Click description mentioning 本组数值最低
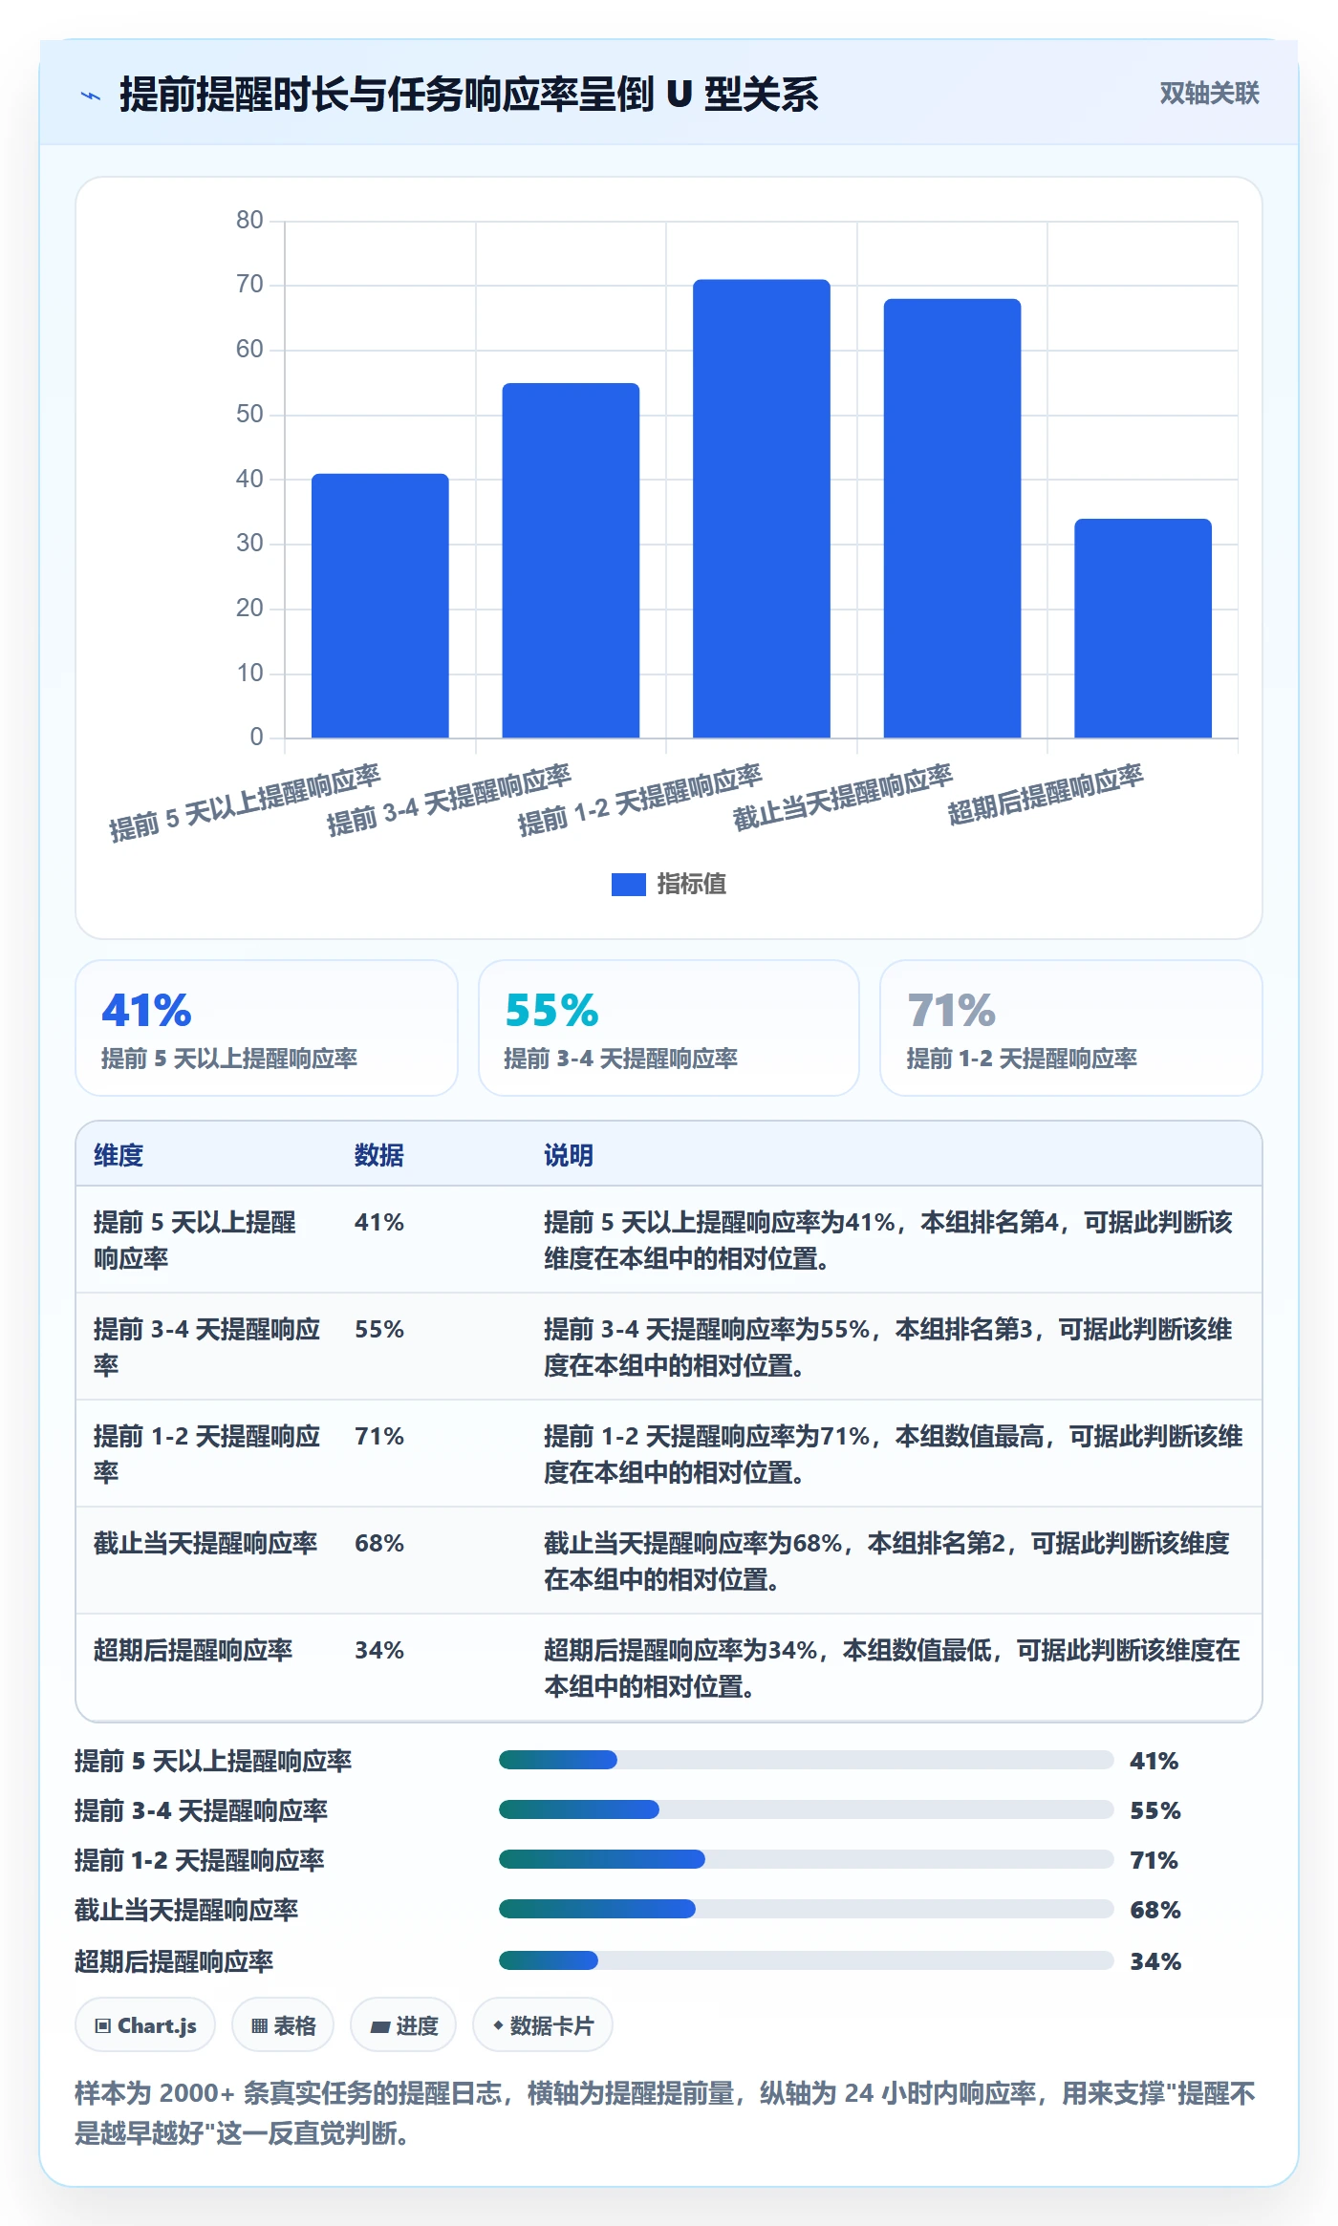This screenshot has height=2226, width=1338. [892, 1668]
